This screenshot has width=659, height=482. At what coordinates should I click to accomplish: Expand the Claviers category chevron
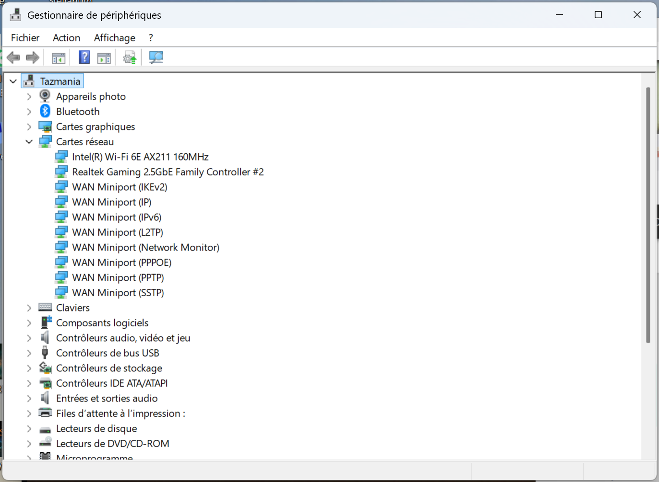coord(29,308)
